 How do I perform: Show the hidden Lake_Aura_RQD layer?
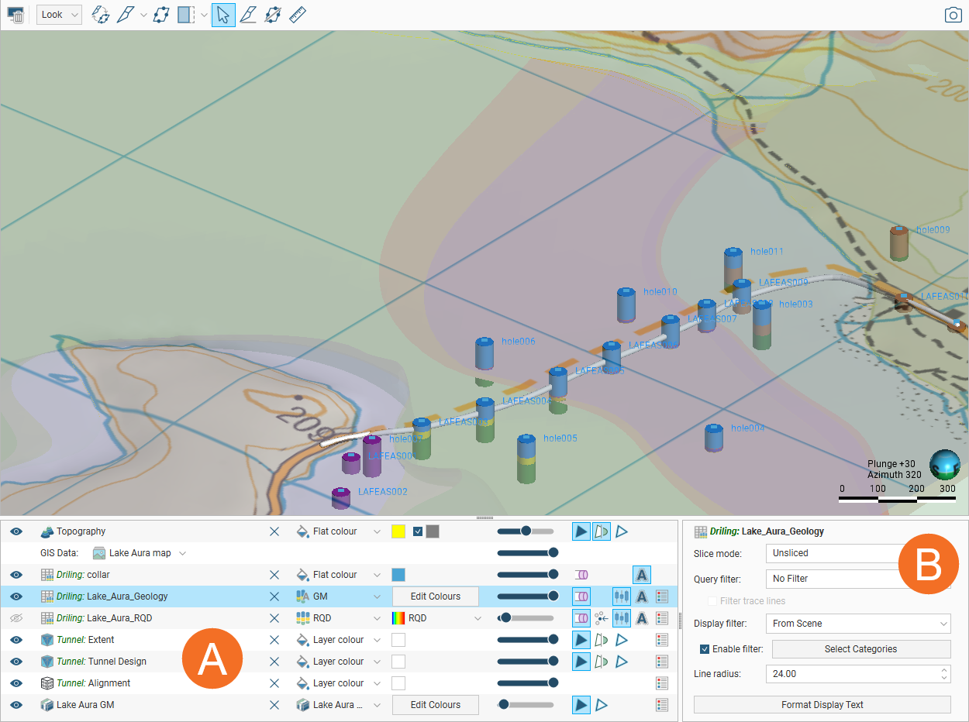16,618
